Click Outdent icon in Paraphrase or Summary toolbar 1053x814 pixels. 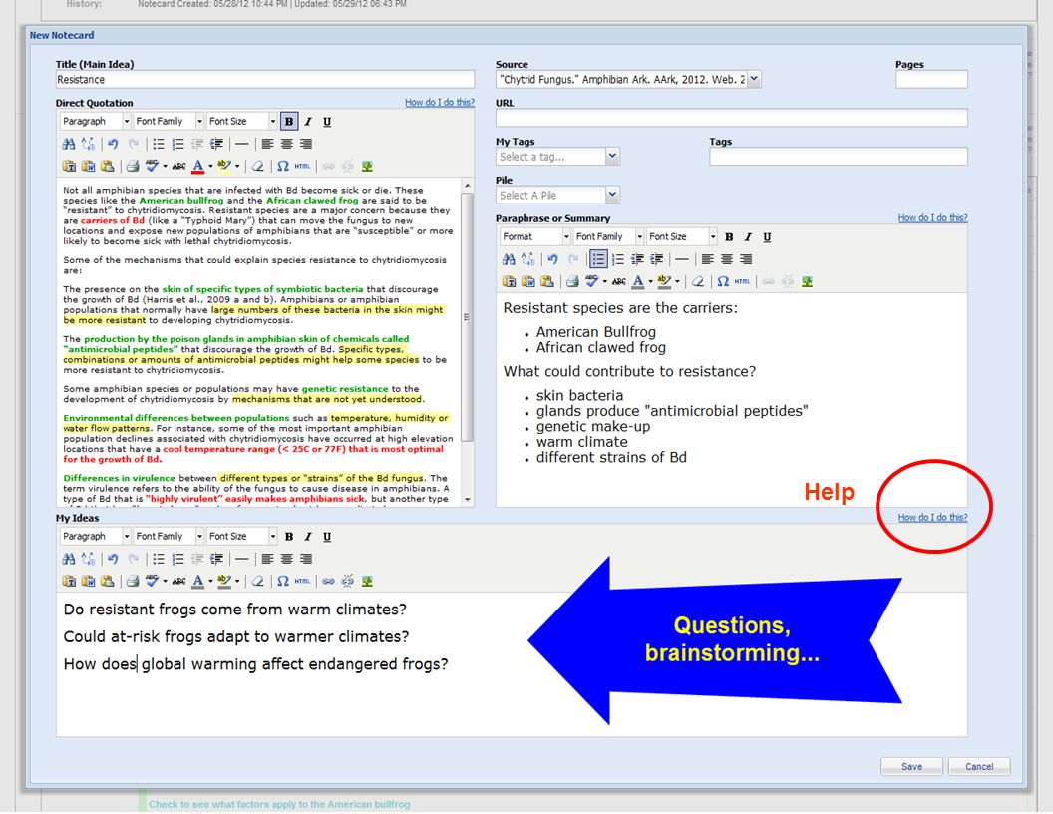(637, 259)
